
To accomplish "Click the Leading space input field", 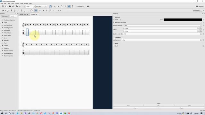I will [x=161, y=40].
